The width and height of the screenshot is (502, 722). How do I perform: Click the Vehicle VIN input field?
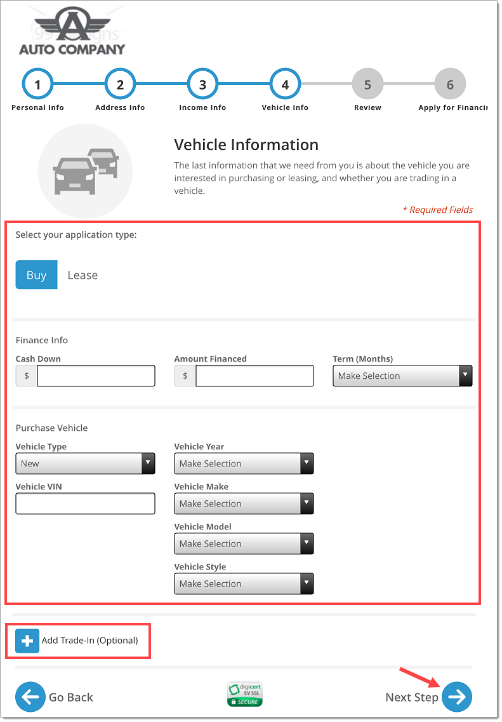coord(85,504)
